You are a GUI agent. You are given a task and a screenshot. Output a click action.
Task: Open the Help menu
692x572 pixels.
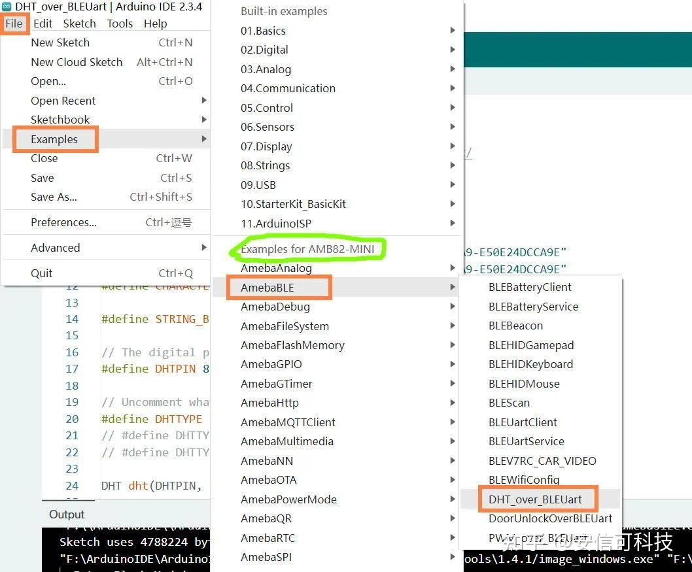click(x=156, y=24)
